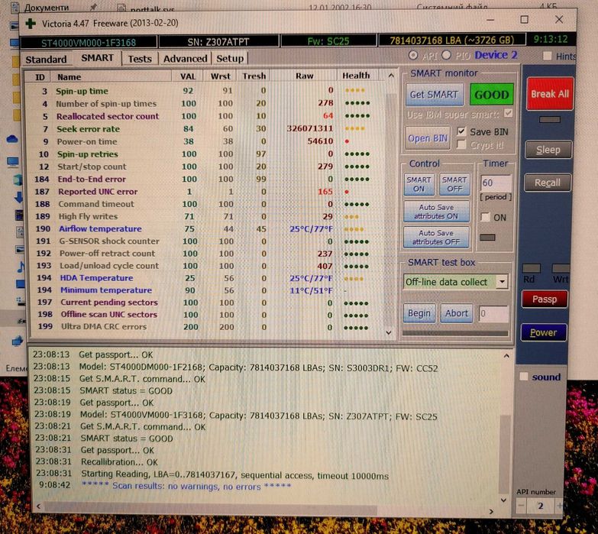Click the ID column header
This screenshot has height=534, width=598.
coord(40,77)
